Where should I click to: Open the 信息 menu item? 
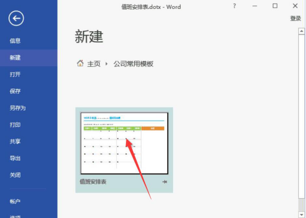15,41
